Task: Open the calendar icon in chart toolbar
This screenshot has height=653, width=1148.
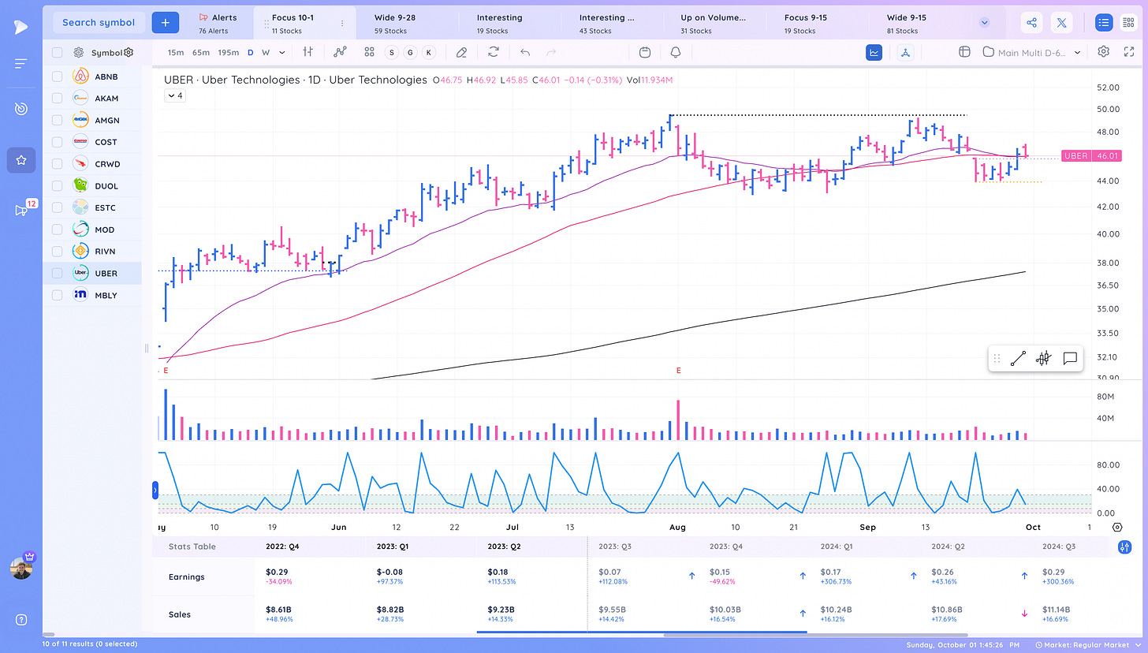Action: point(645,52)
